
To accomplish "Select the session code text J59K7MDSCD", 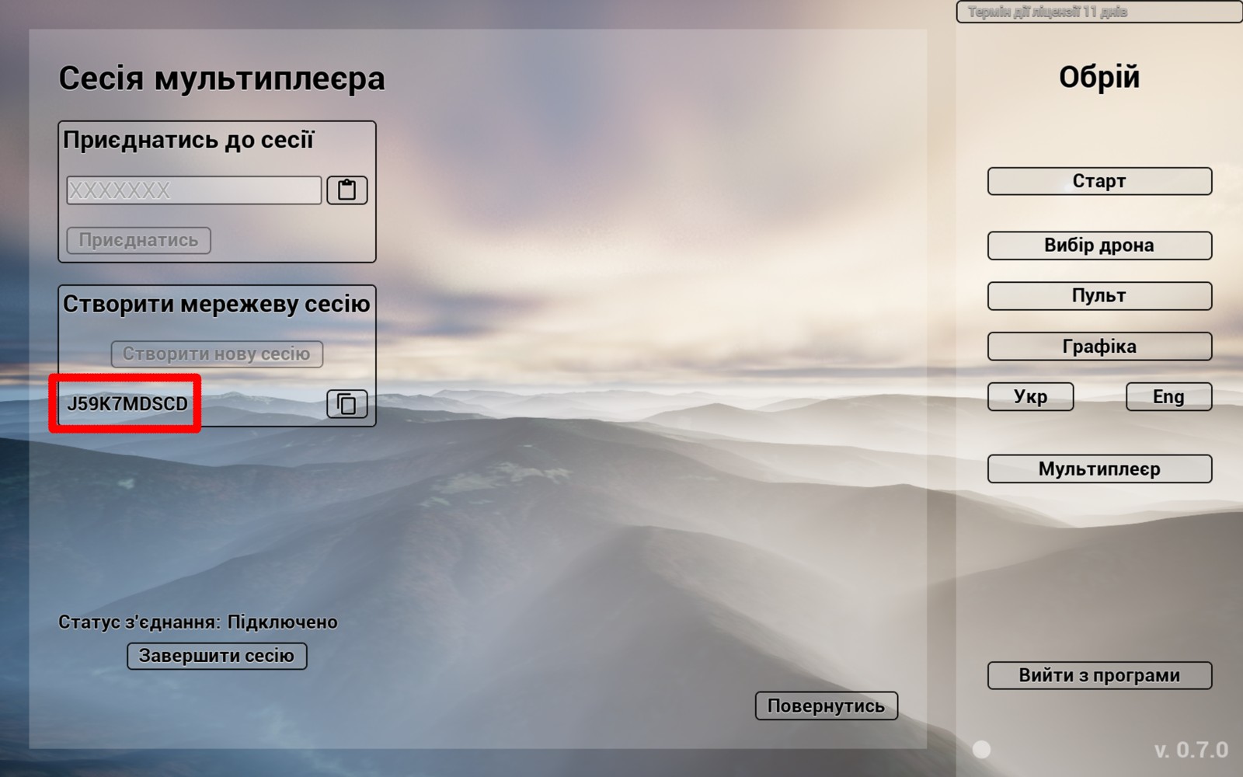I will pyautogui.click(x=127, y=404).
